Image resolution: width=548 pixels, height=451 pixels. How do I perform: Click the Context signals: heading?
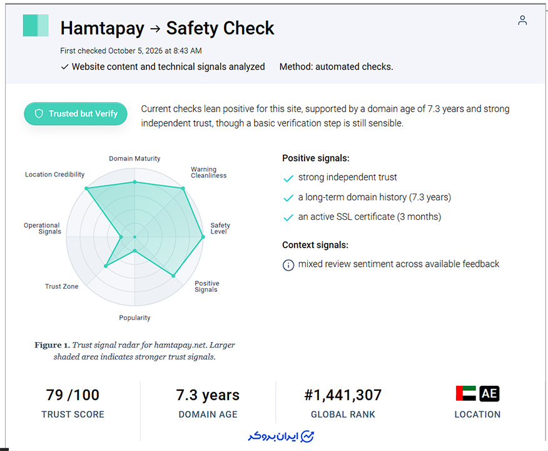point(315,245)
